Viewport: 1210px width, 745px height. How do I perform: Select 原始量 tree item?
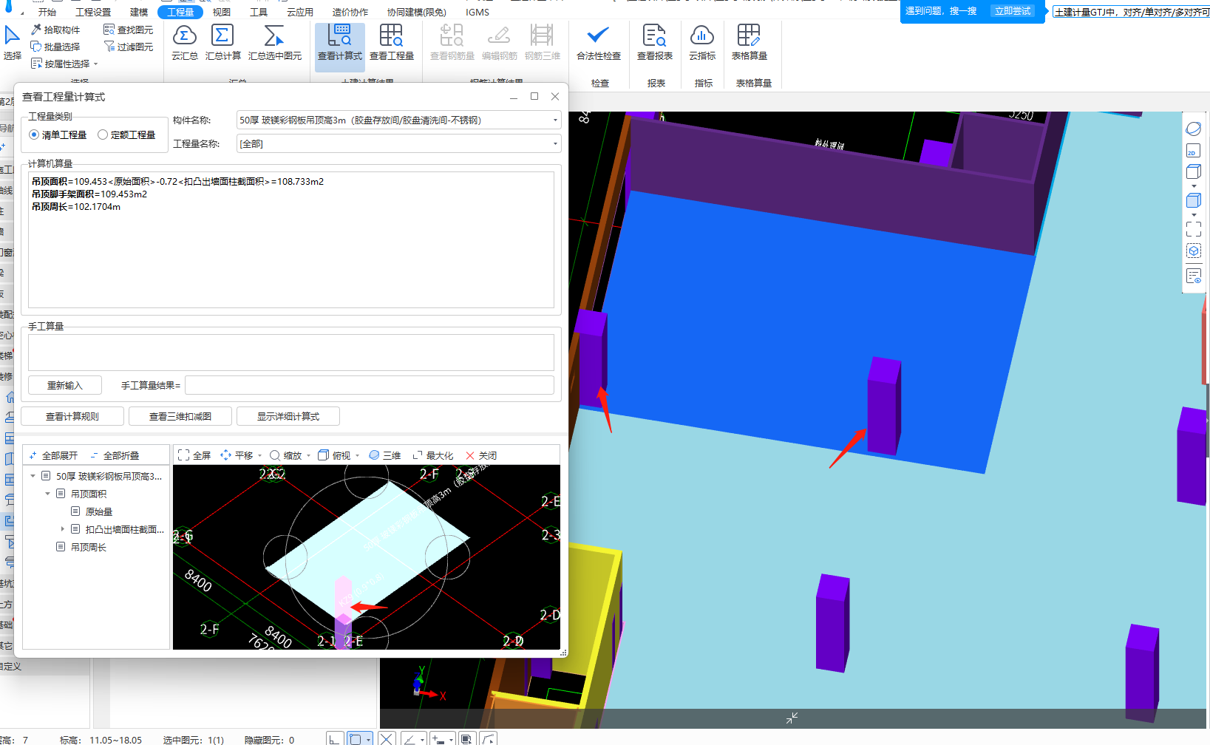pyautogui.click(x=99, y=511)
